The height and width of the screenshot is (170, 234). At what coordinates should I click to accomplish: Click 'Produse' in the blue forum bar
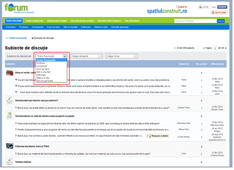tap(24, 27)
